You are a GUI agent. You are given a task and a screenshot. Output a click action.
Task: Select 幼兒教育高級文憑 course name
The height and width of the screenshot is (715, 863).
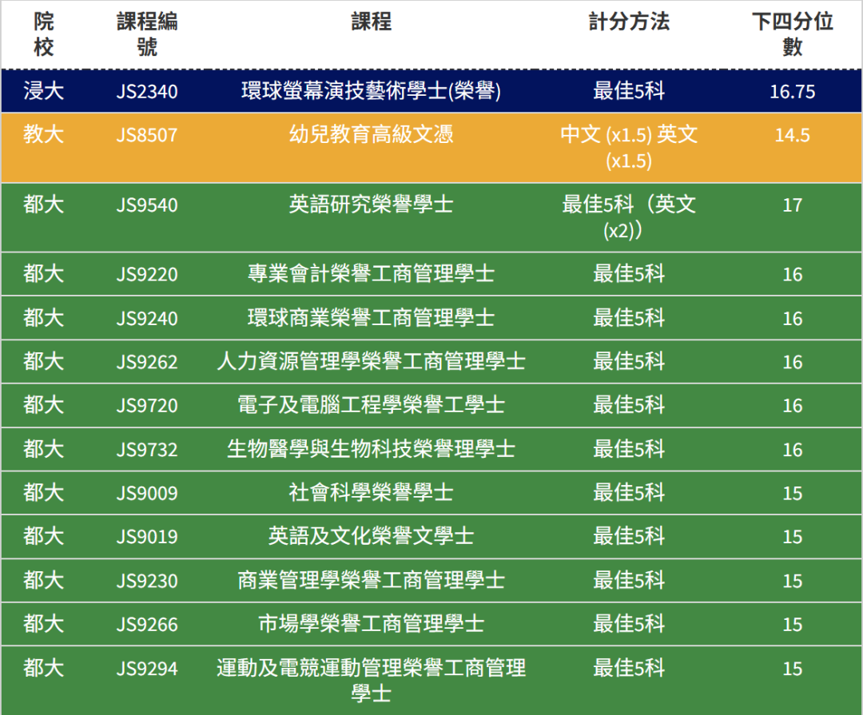coord(372,134)
